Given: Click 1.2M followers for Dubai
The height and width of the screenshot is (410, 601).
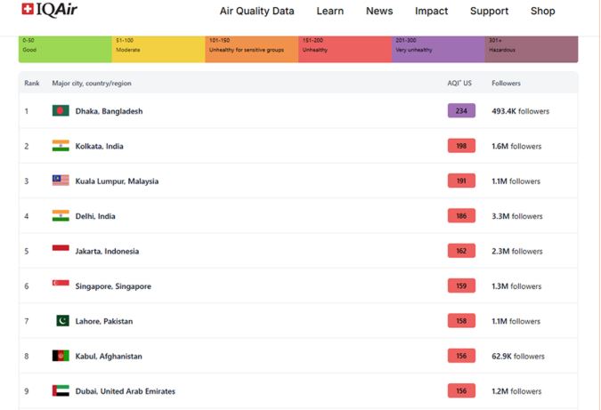Looking at the screenshot, I should (516, 391).
